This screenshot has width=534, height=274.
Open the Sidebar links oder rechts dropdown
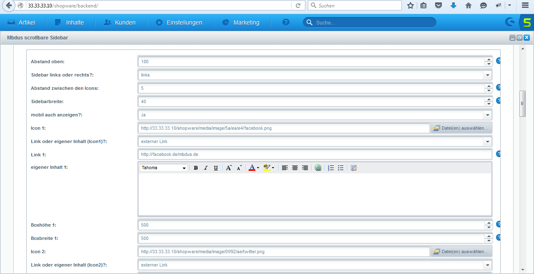tap(487, 74)
